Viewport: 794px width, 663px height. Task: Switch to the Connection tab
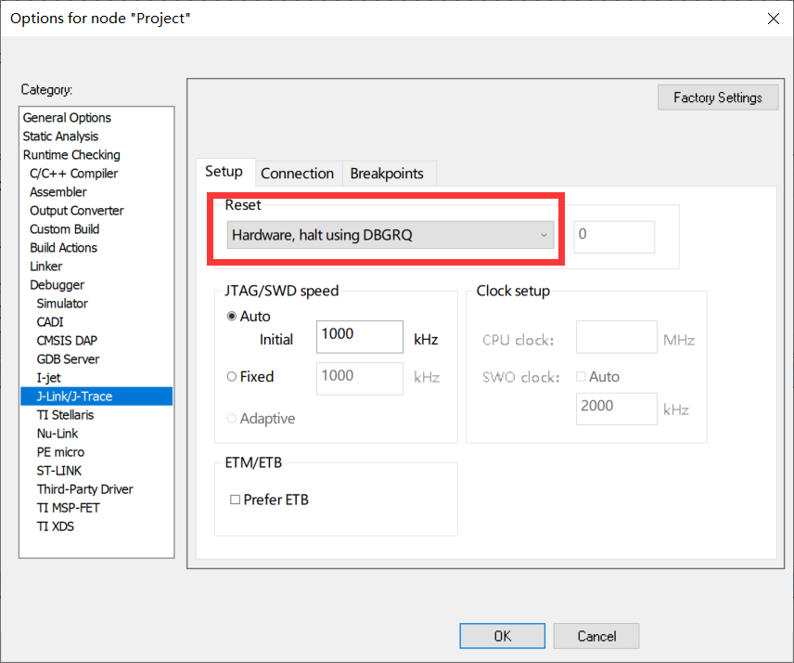297,174
